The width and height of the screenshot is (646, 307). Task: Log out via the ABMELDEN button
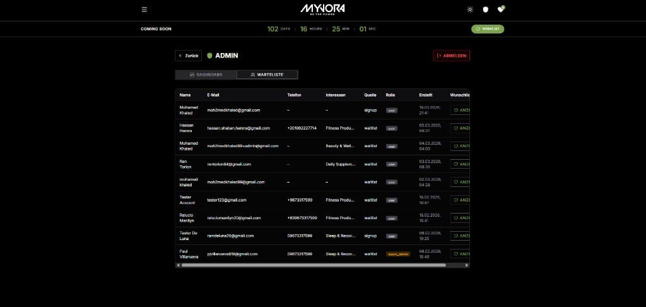tap(451, 56)
